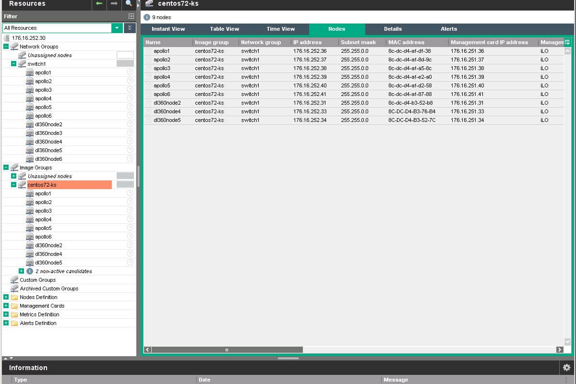576x384 pixels.
Task: Click the Metrics Definition folder icon
Action: pos(14,314)
